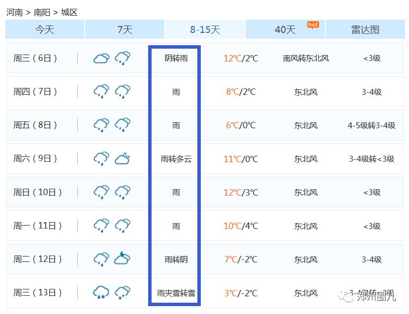
Task: Select the 8-15天 tab
Action: pyautogui.click(x=205, y=29)
